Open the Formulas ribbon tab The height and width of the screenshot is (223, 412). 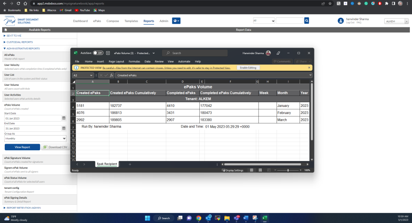[134, 61]
